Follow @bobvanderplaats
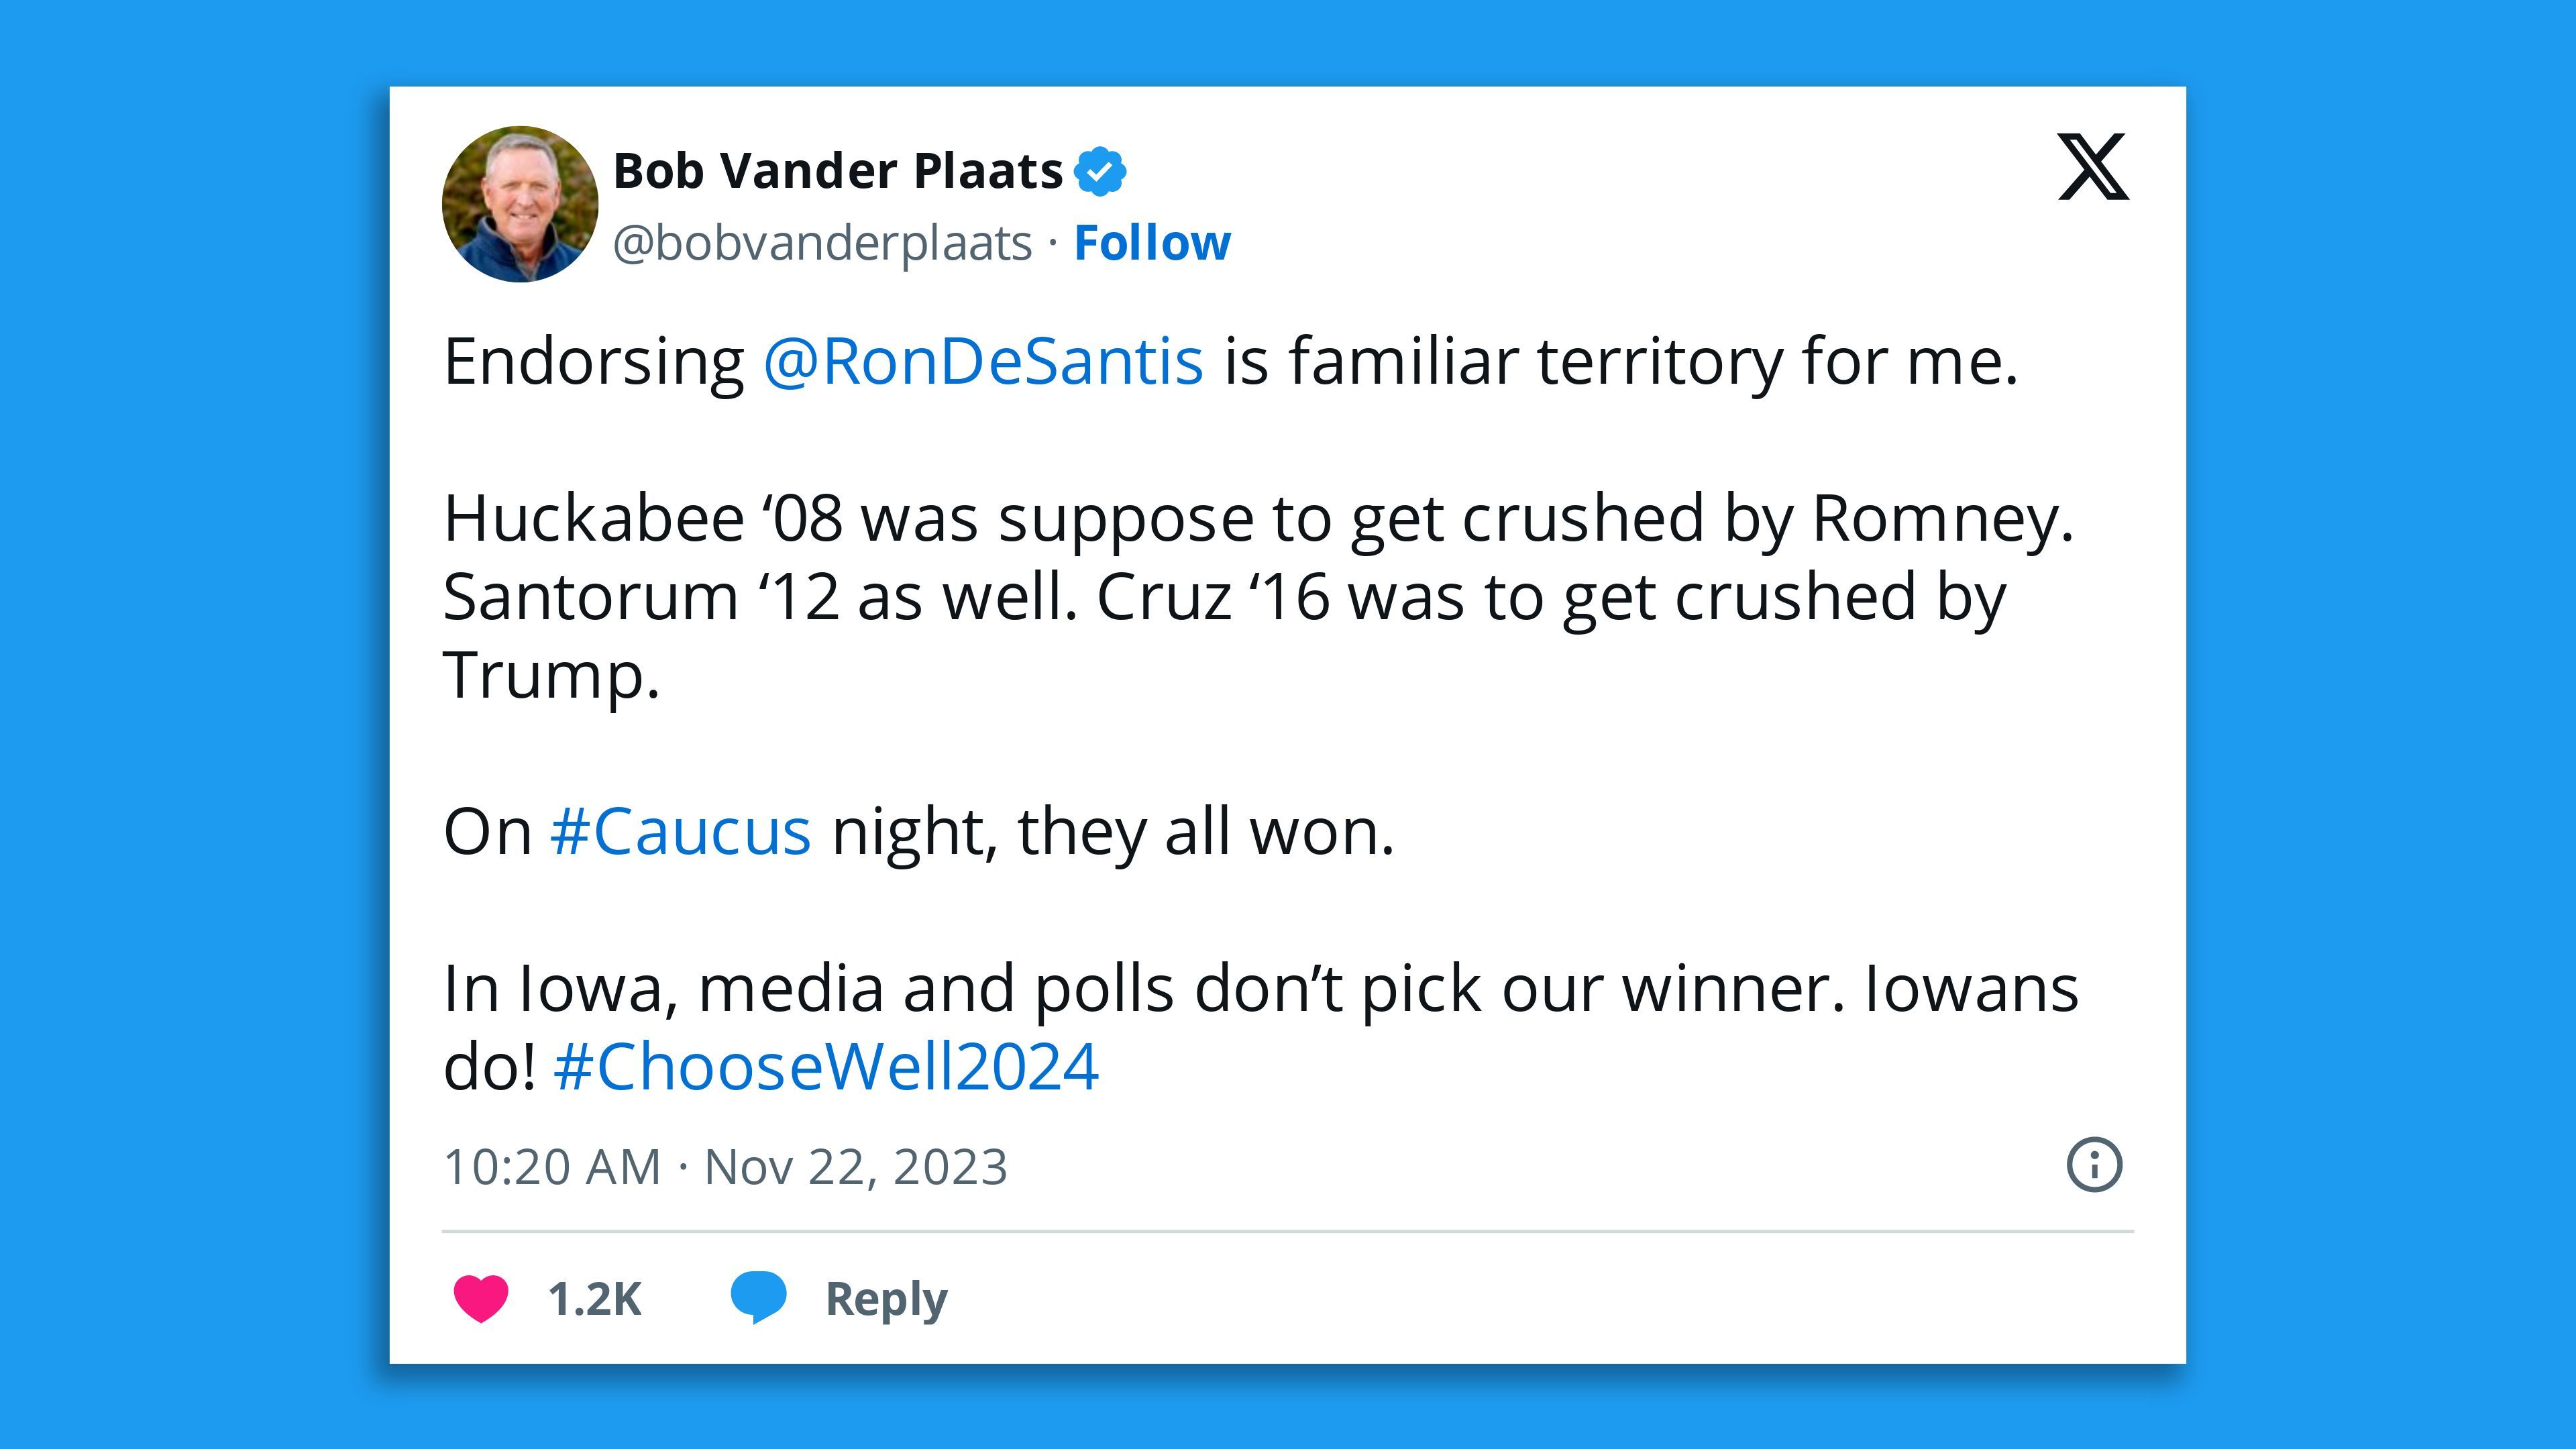This screenshot has height=1449, width=2576. tap(1152, 242)
